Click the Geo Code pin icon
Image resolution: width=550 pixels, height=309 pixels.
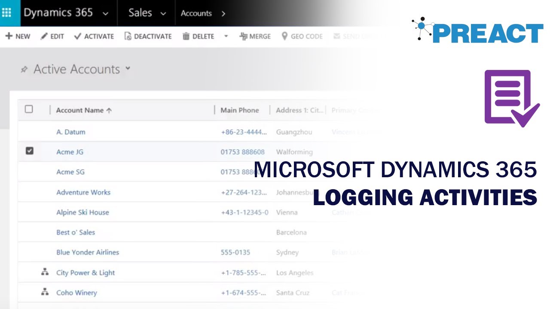[x=284, y=36]
